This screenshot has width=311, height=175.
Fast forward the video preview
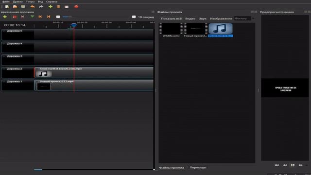(301, 165)
